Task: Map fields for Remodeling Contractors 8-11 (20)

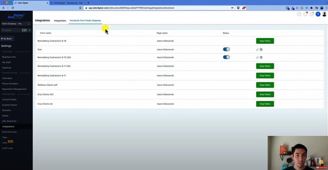Action: point(265,66)
